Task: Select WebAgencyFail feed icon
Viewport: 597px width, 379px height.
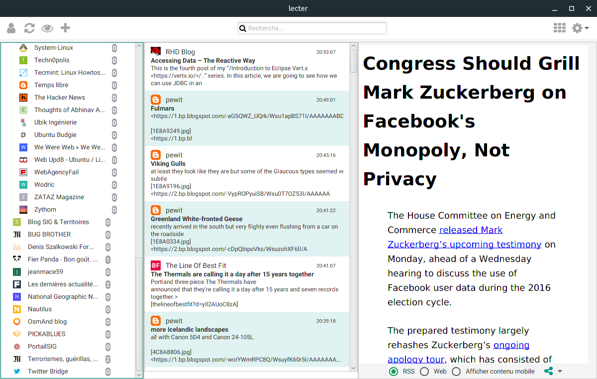Action: (23, 172)
